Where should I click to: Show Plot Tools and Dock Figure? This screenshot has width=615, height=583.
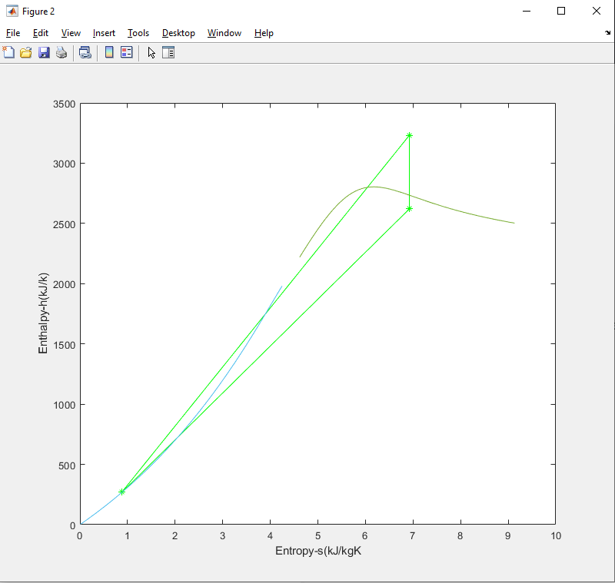coord(168,52)
